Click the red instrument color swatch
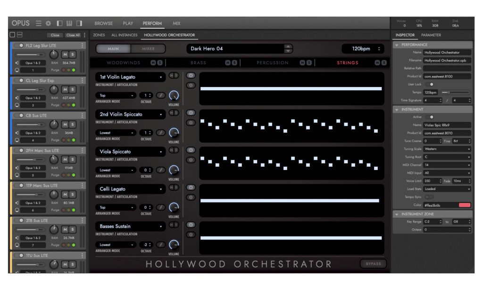Image resolution: width=483 pixels, height=290 pixels. click(x=465, y=205)
